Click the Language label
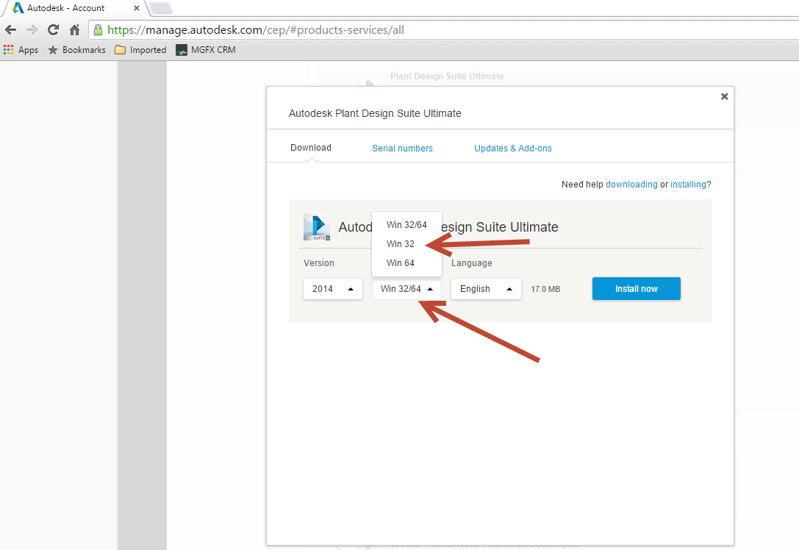Viewport: 799px width, 550px height. click(x=471, y=263)
